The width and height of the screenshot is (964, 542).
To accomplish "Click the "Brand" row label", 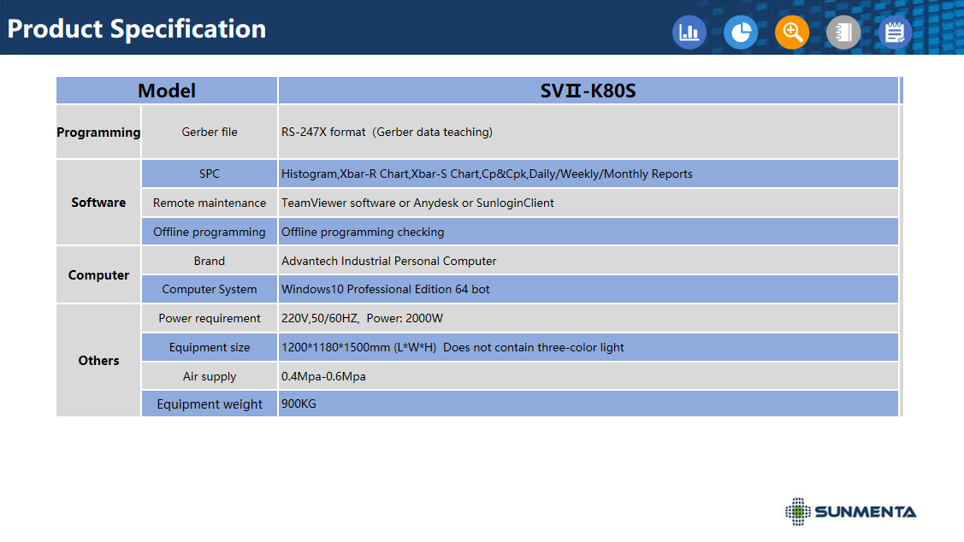I will 209,261.
